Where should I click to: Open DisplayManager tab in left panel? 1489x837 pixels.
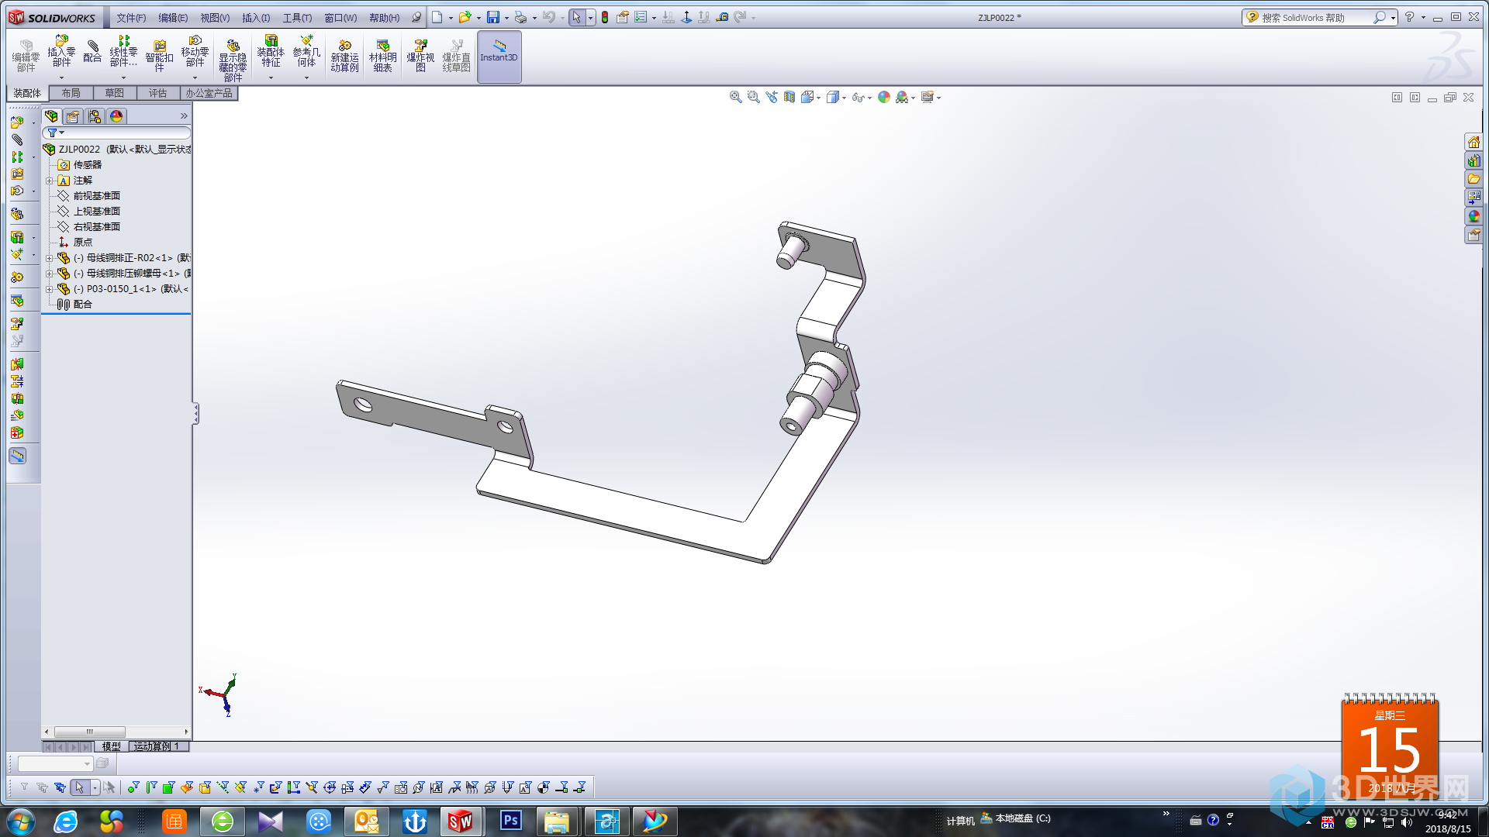pos(116,116)
